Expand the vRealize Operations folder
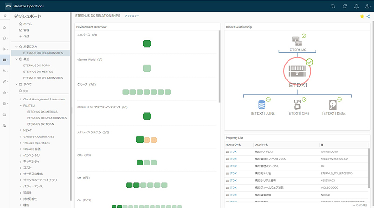 point(20,143)
